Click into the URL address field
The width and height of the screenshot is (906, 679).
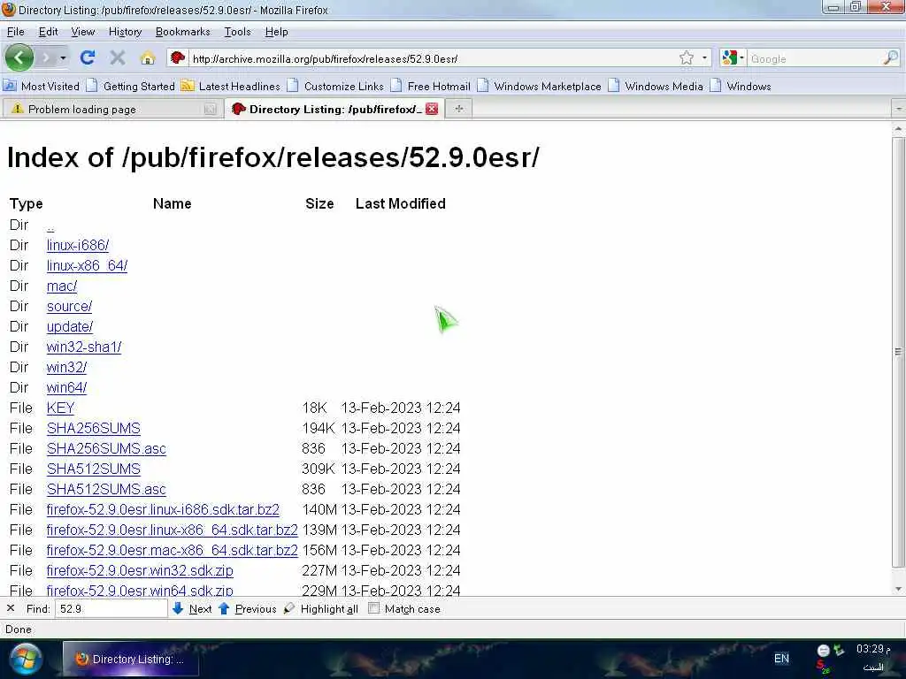[x=434, y=58]
